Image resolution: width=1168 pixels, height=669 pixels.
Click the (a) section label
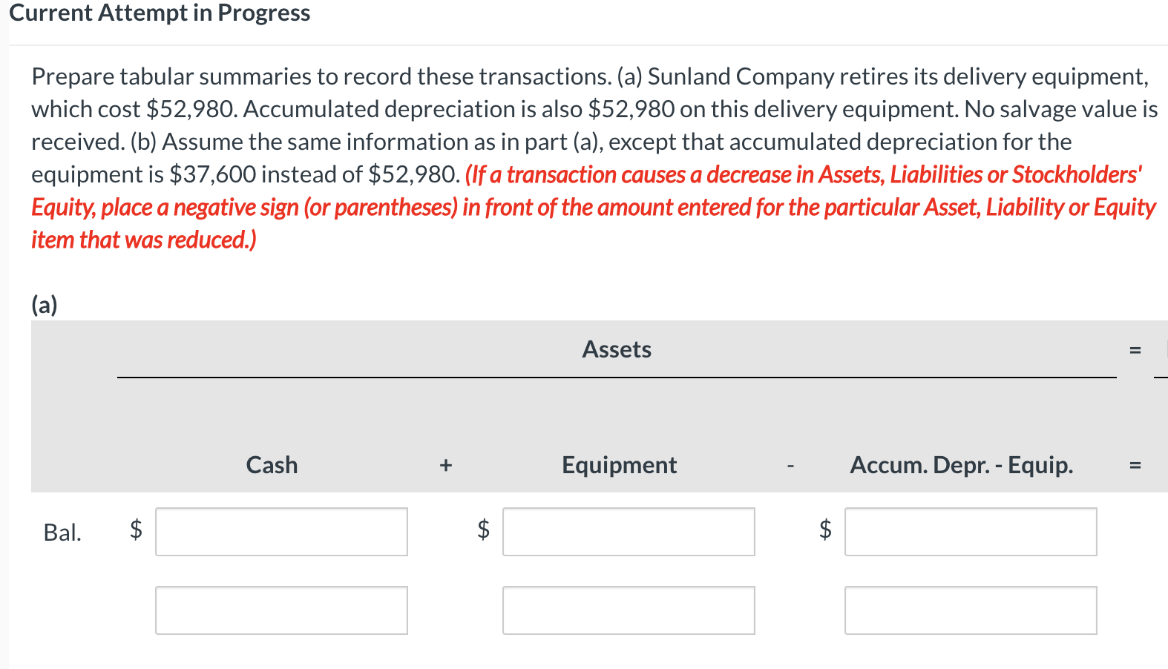pos(45,304)
